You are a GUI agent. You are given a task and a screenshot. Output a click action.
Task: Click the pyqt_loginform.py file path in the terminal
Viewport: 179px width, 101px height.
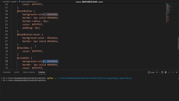(95, 78)
